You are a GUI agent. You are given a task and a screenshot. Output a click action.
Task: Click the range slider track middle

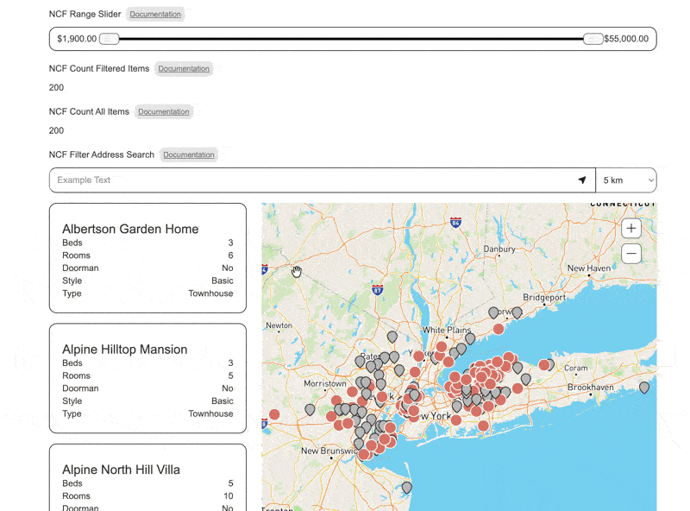pos(351,39)
